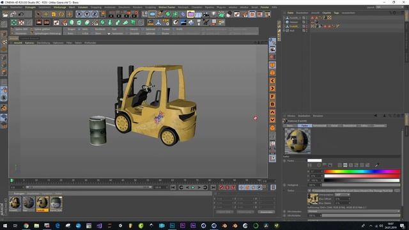Click the purple folder icon in toolbar
Viewport: 409px width, 230px height.
tap(190, 14)
